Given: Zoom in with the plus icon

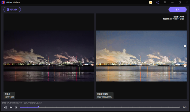Looking at the screenshot, I should coord(185,46).
